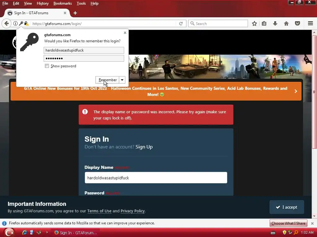This screenshot has width=317, height=237.
Task: Click the I accept button
Action: click(x=287, y=207)
